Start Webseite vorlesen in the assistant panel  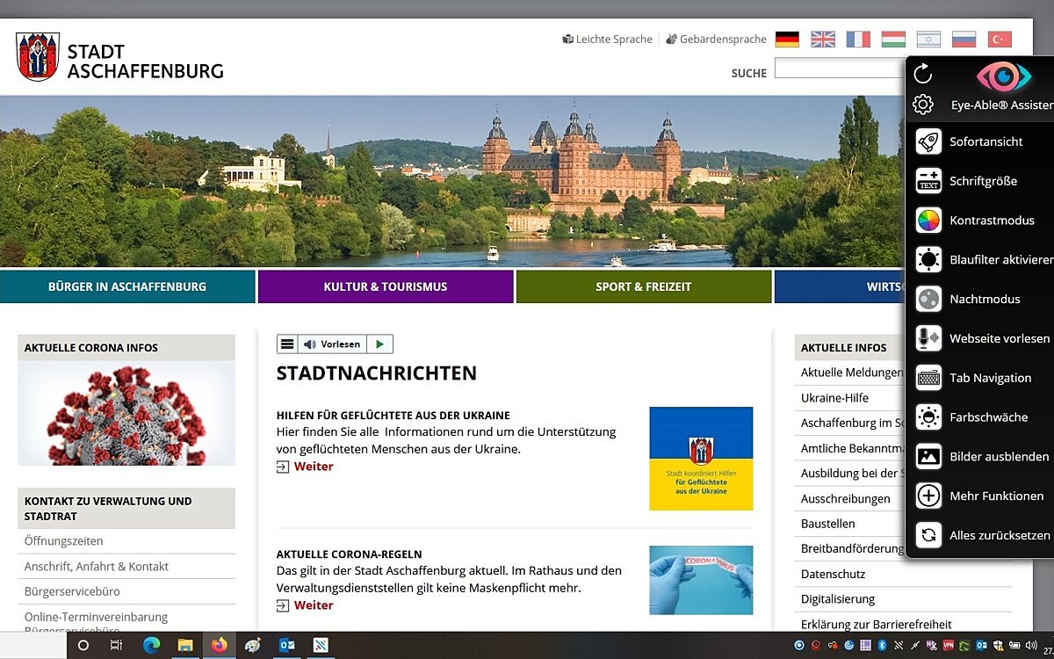tap(928, 338)
